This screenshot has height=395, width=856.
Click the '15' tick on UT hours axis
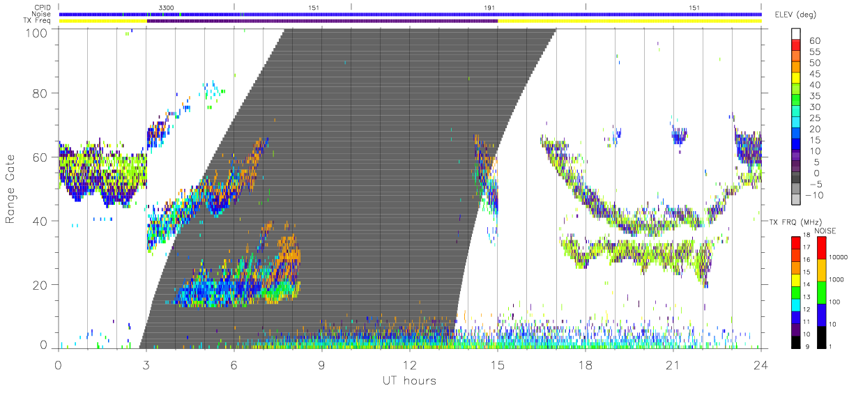tap(498, 366)
